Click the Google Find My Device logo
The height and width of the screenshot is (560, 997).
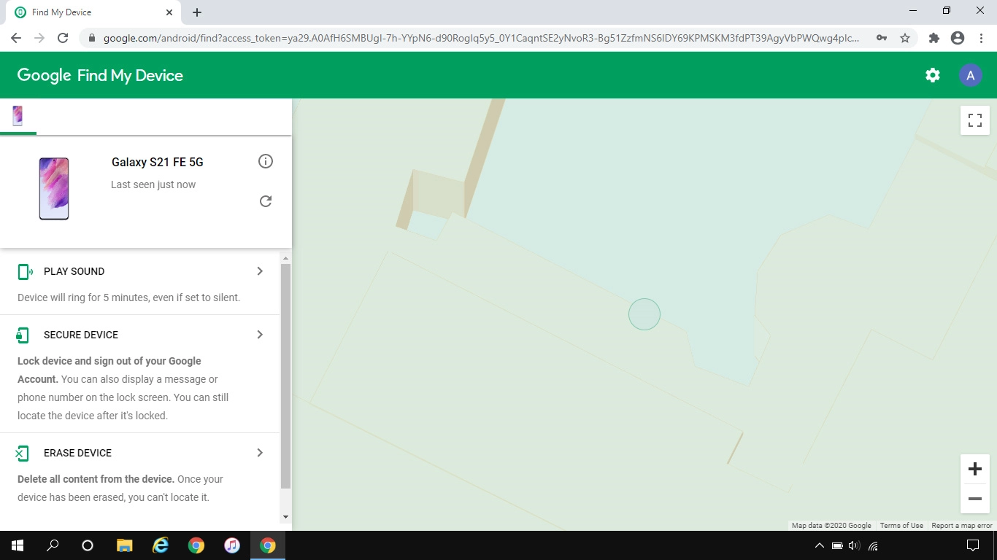pos(100,75)
